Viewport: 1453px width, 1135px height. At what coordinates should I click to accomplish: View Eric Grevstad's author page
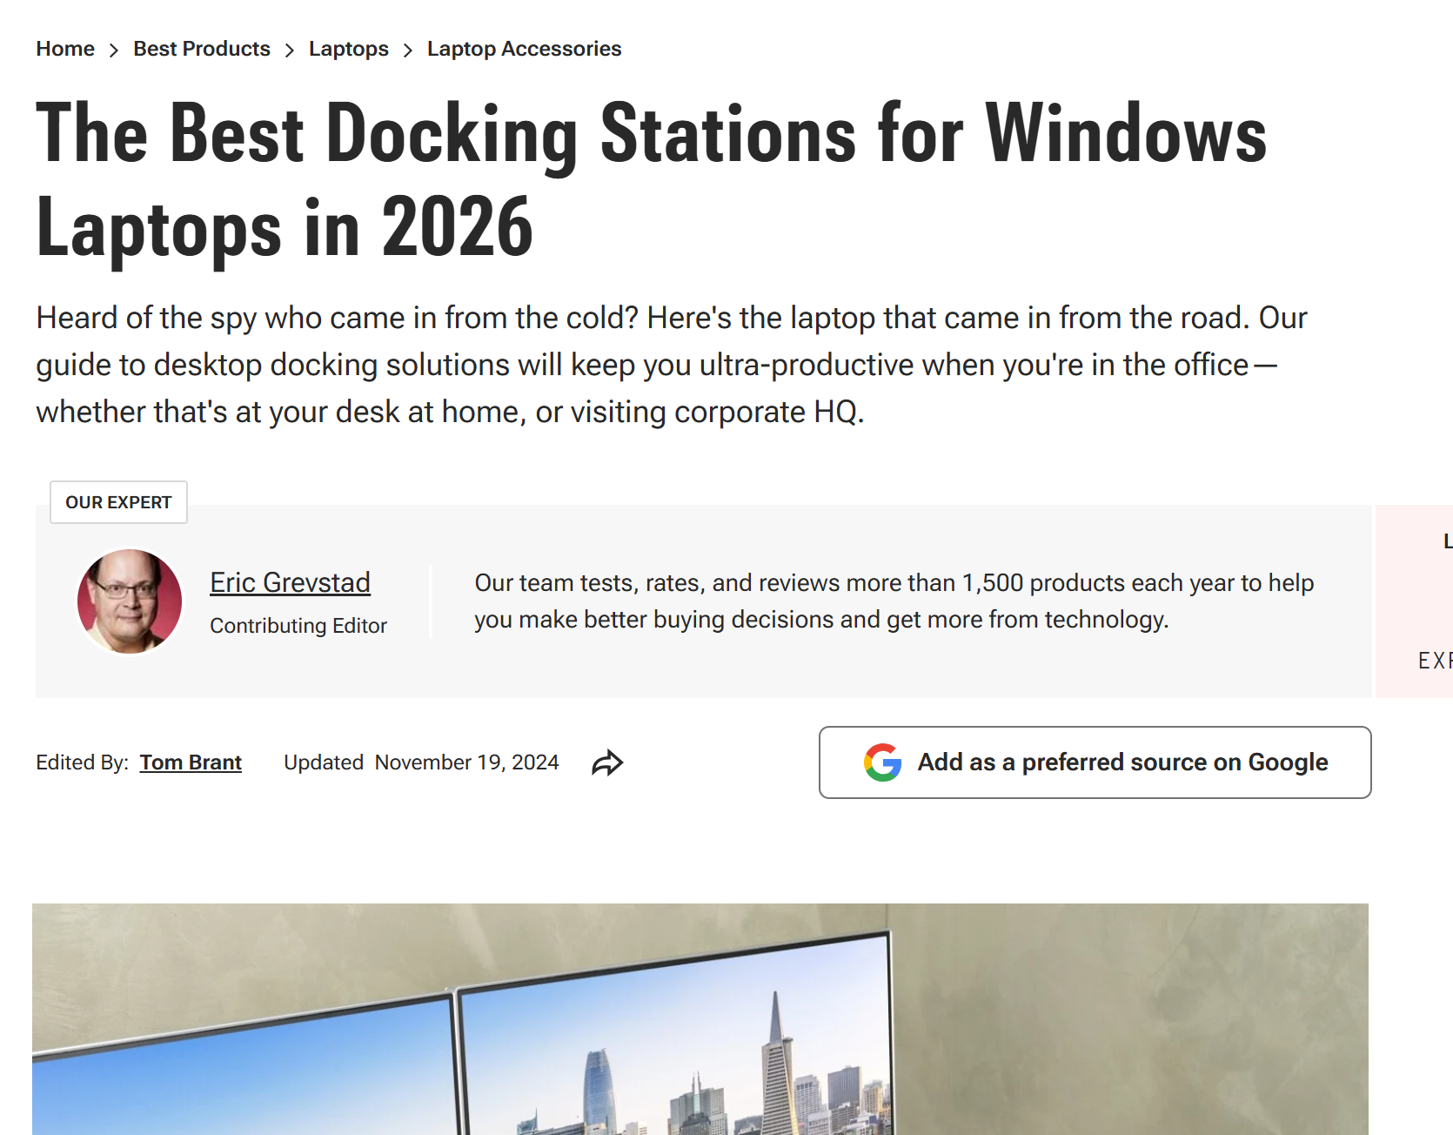point(290,582)
